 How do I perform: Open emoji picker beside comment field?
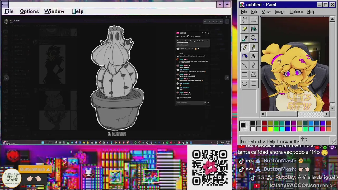point(205,103)
